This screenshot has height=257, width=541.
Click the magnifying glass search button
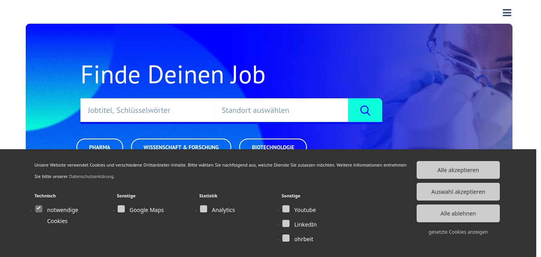365,110
